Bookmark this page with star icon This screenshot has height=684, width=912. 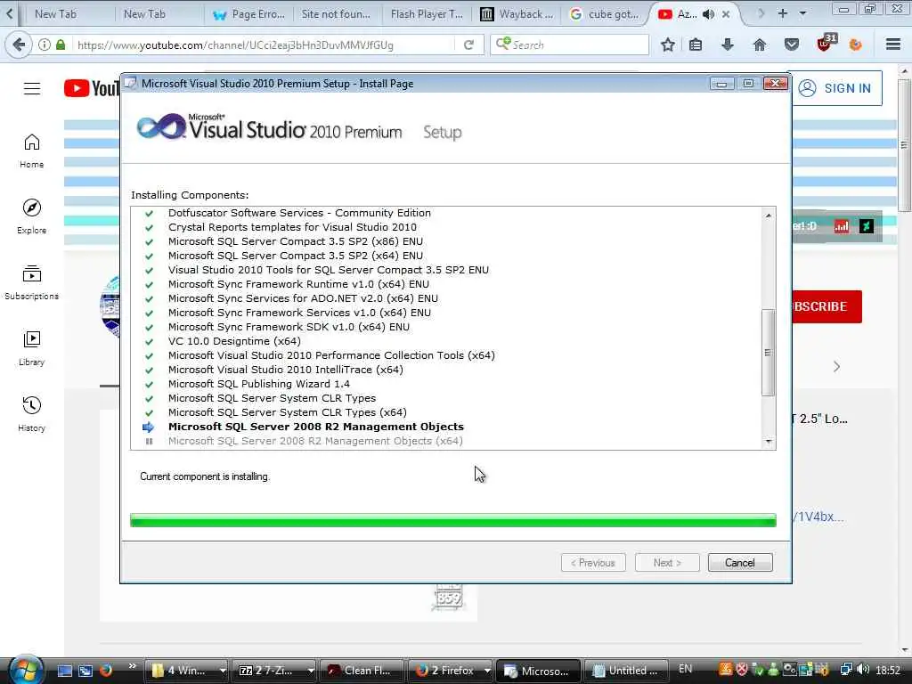tap(668, 45)
